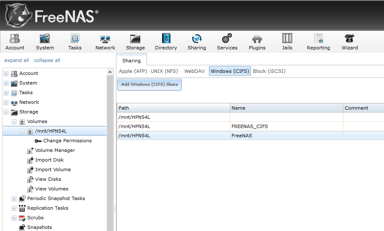Collapse the /mnt/HPN54L tree node
Screen dimensions: 384x231
click(x=22, y=131)
